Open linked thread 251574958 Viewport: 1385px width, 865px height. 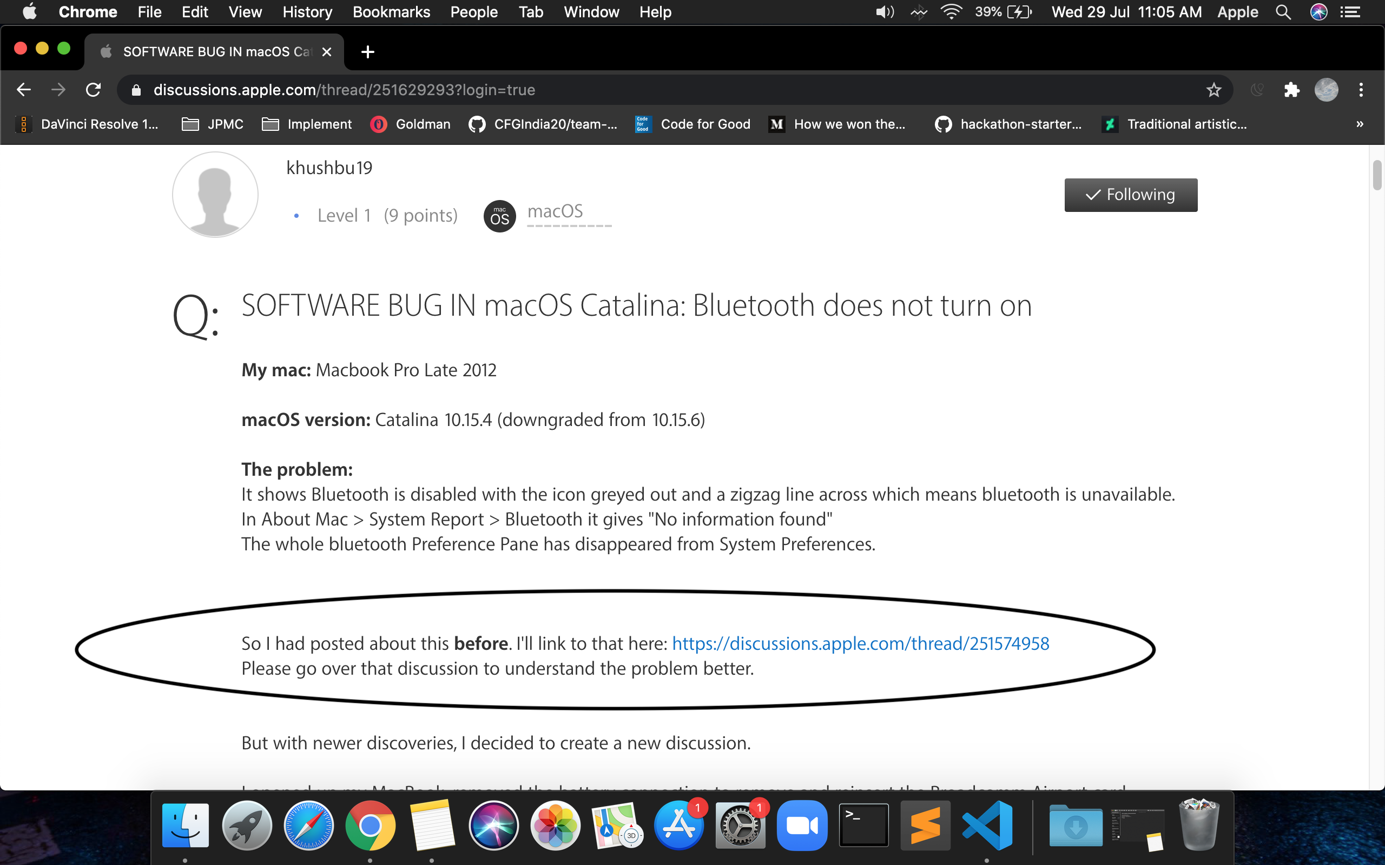[x=860, y=643]
